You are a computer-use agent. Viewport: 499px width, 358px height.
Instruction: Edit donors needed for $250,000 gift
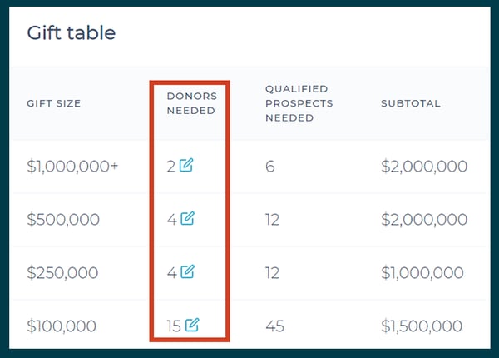pyautogui.click(x=187, y=271)
